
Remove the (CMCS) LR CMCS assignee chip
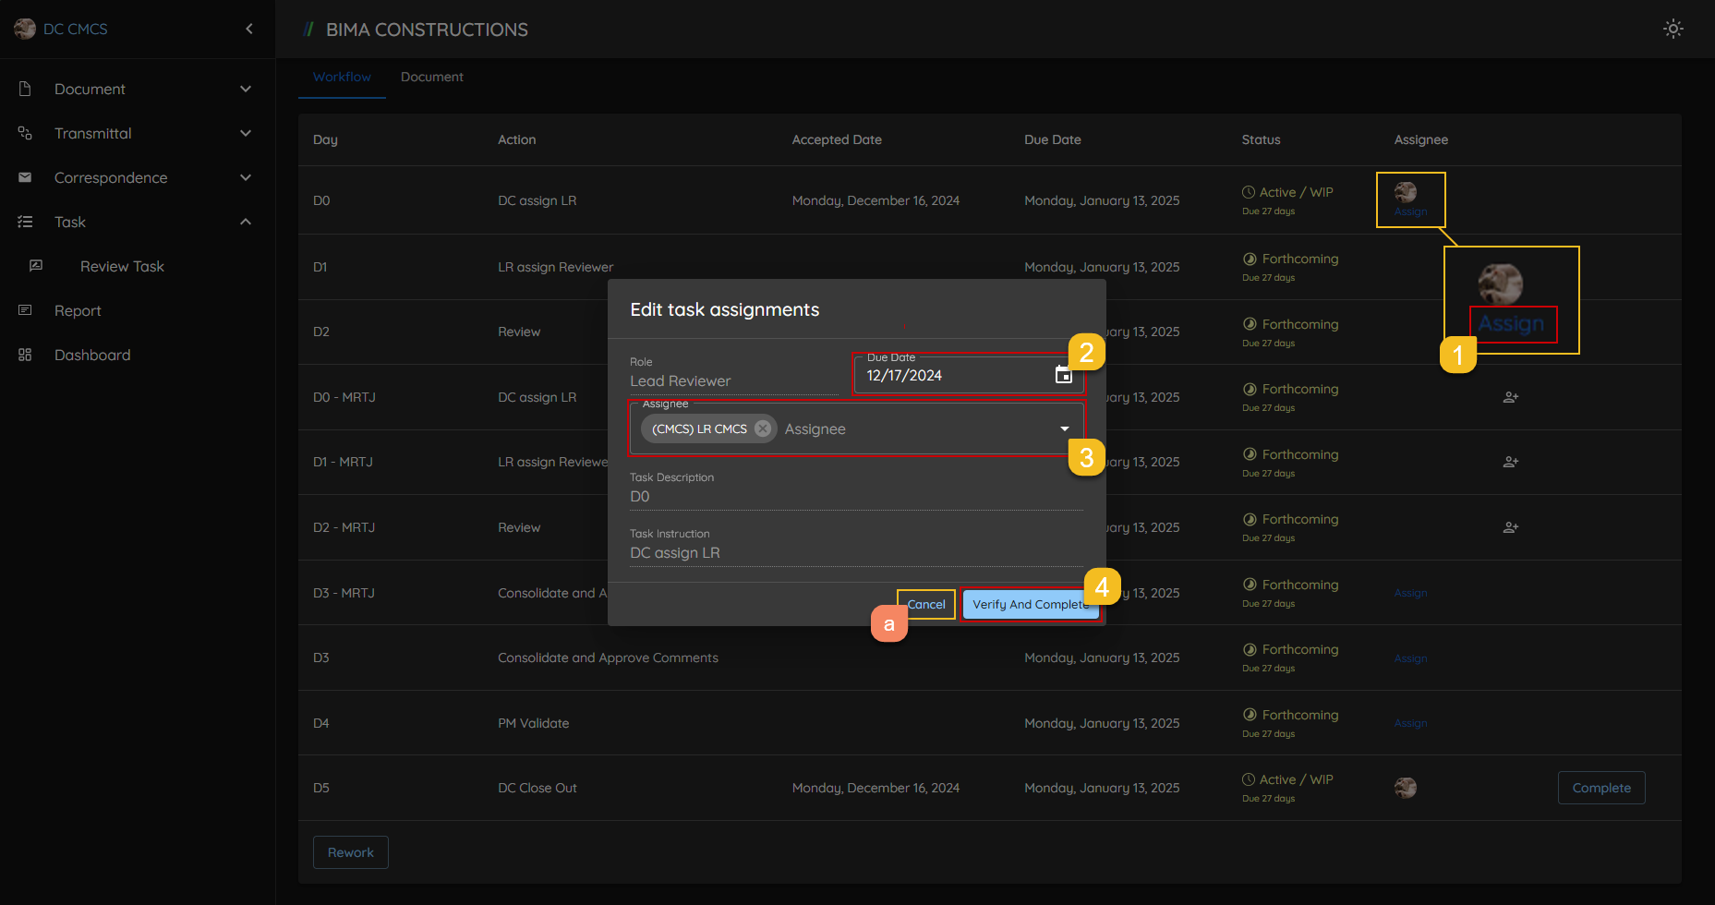click(x=763, y=428)
